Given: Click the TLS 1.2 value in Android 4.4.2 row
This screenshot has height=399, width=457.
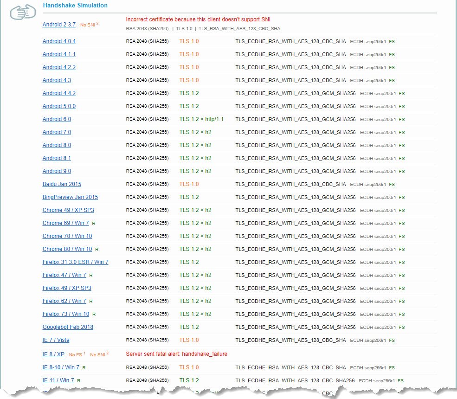Looking at the screenshot, I should click(x=189, y=93).
